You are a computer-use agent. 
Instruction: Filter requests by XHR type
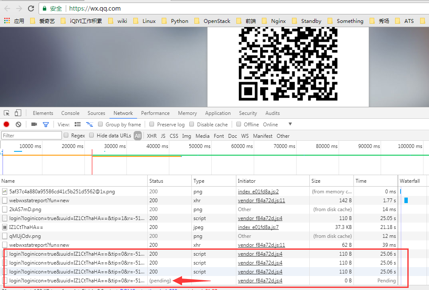pyautogui.click(x=152, y=136)
